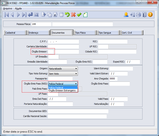Open the Ajuda menu
This screenshot has width=159, height=136.
[18, 9]
